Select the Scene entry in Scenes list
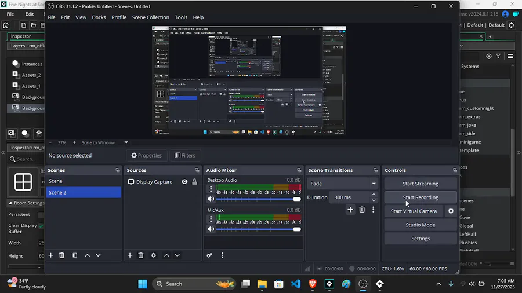The width and height of the screenshot is (522, 293). click(x=84, y=181)
